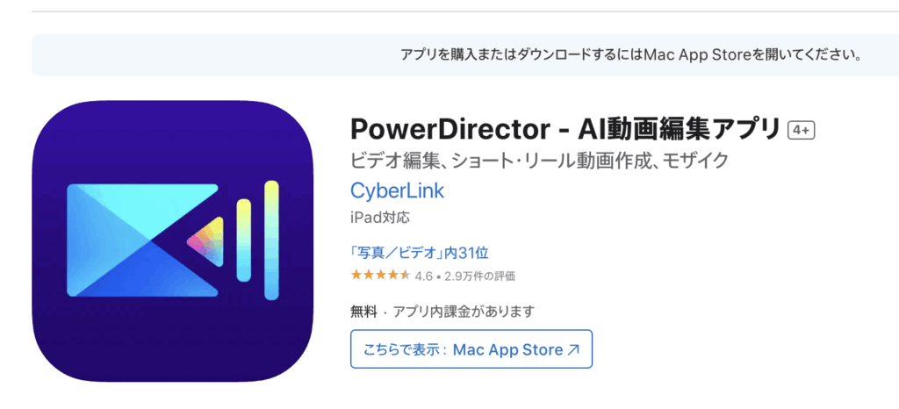Click the 4+ age rating badge
The image size is (899, 409).
(x=802, y=131)
